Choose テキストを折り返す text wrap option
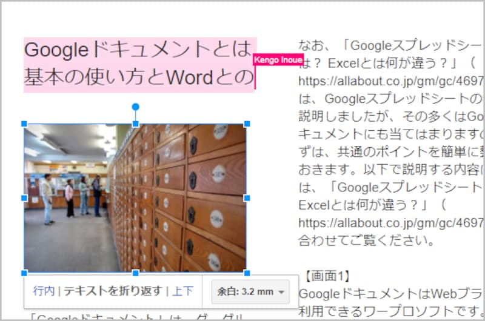 (113, 291)
